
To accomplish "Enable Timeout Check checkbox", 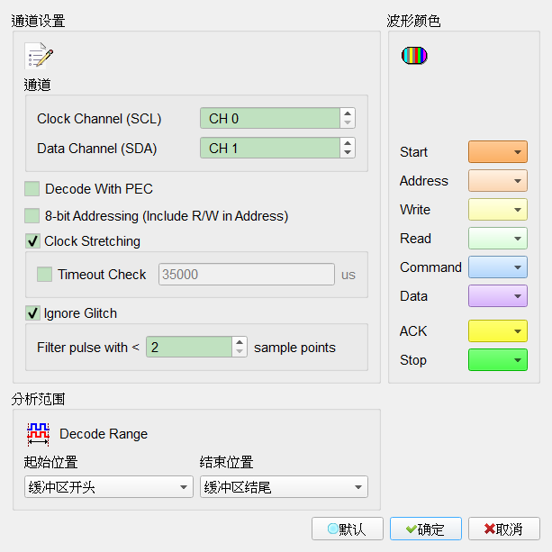I will point(45,275).
